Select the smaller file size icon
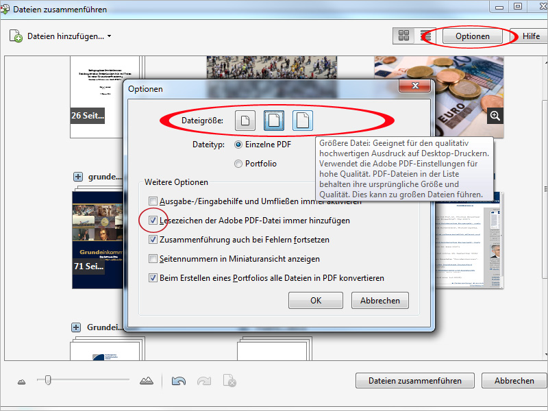The image size is (548, 411). [x=245, y=121]
